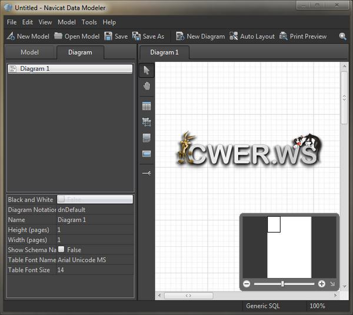
Task: Open the Diagram Notation value field
Action: [95, 210]
